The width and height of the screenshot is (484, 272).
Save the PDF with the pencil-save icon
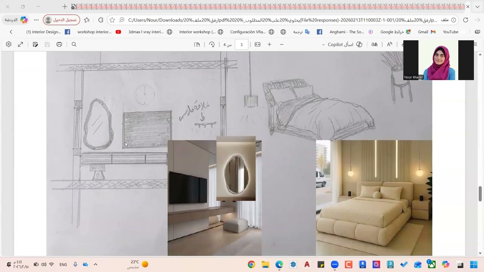pos(35,45)
